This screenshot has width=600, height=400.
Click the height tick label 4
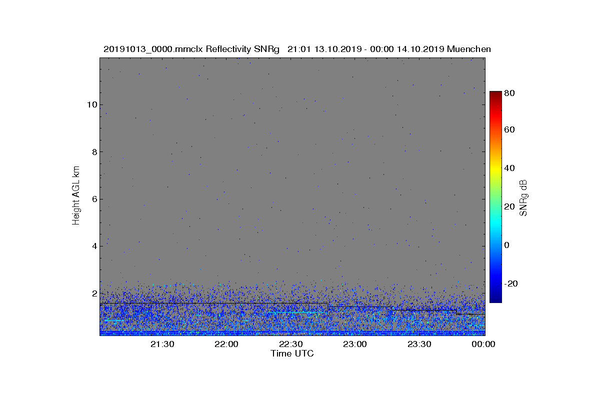point(93,245)
